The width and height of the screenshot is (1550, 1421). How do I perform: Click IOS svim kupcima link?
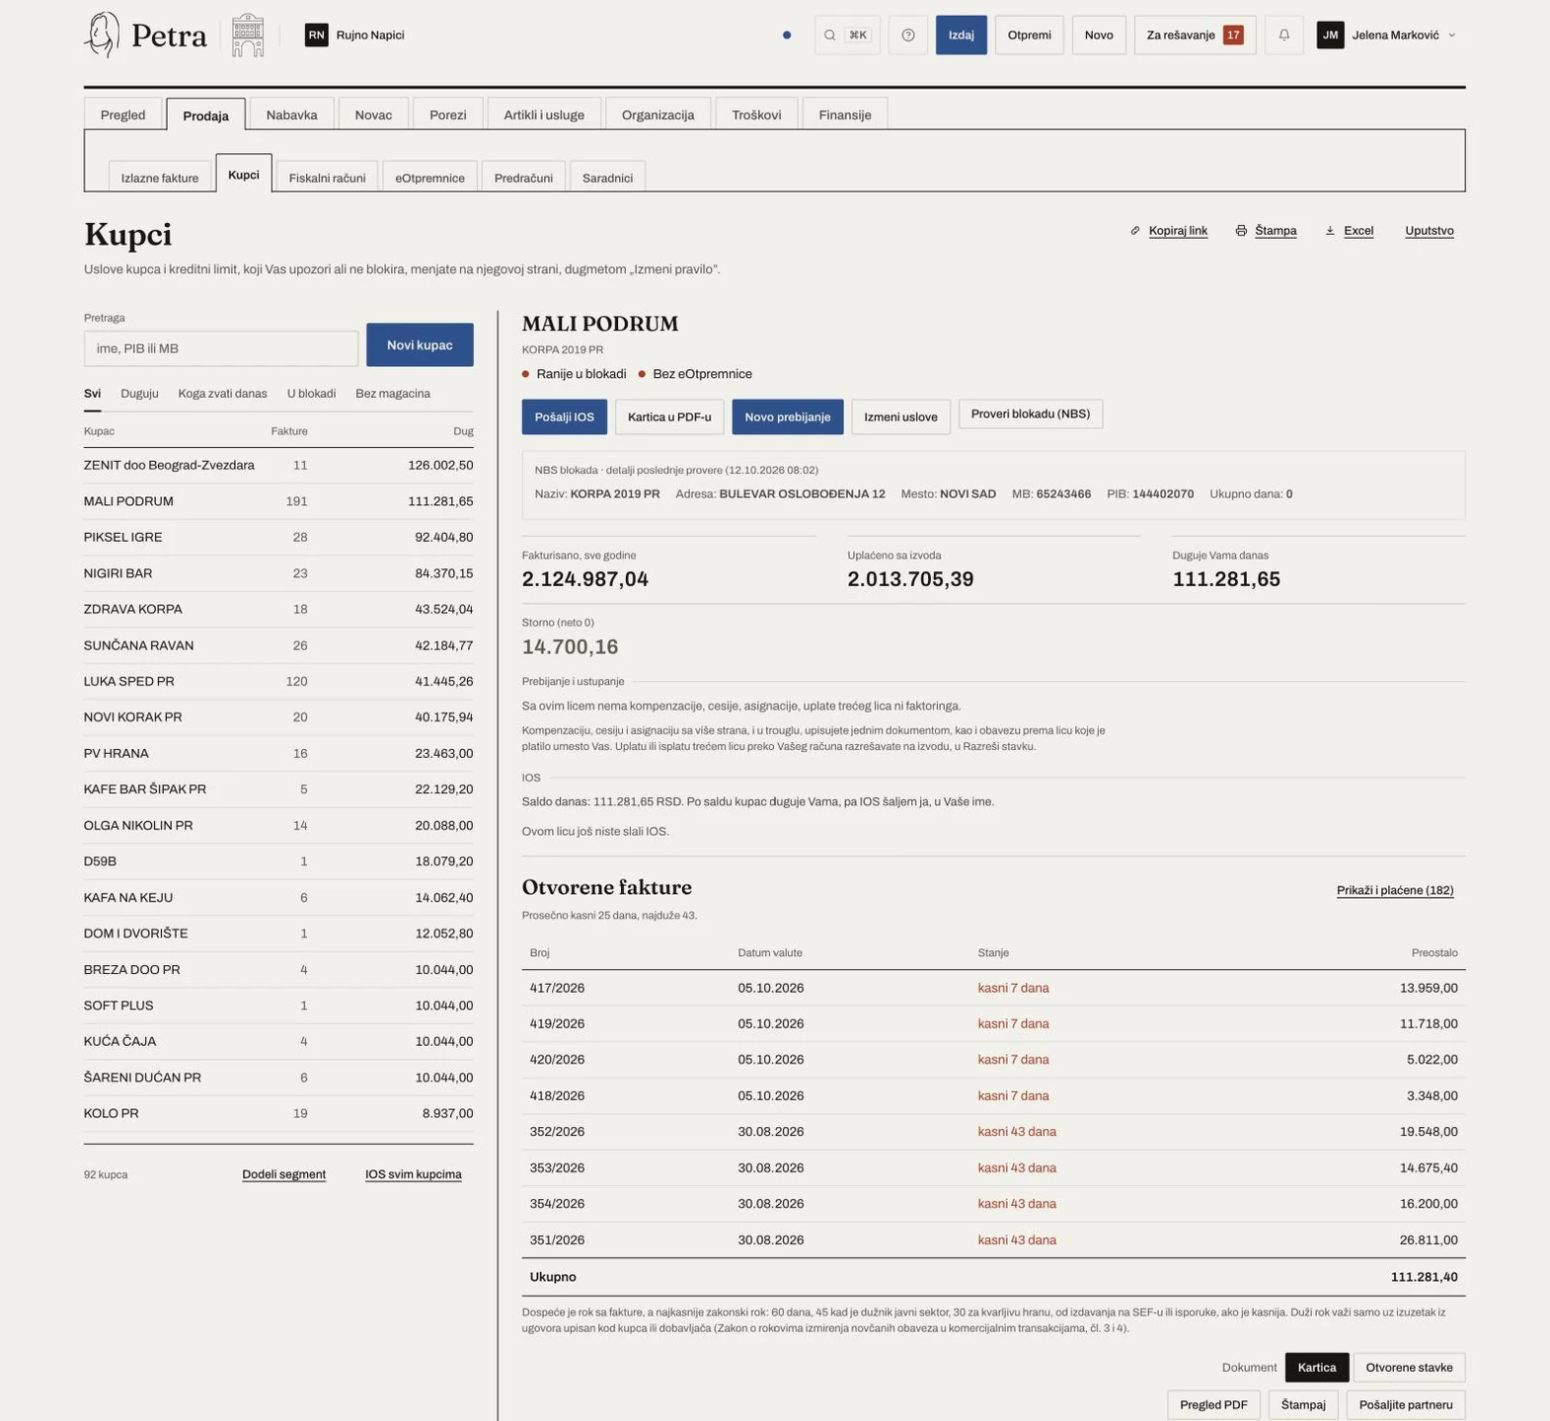click(414, 1174)
